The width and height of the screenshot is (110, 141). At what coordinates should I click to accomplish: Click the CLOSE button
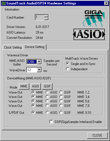coord(97,135)
